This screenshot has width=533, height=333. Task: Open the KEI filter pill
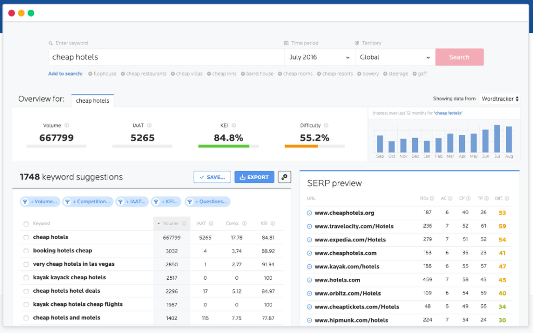(166, 202)
